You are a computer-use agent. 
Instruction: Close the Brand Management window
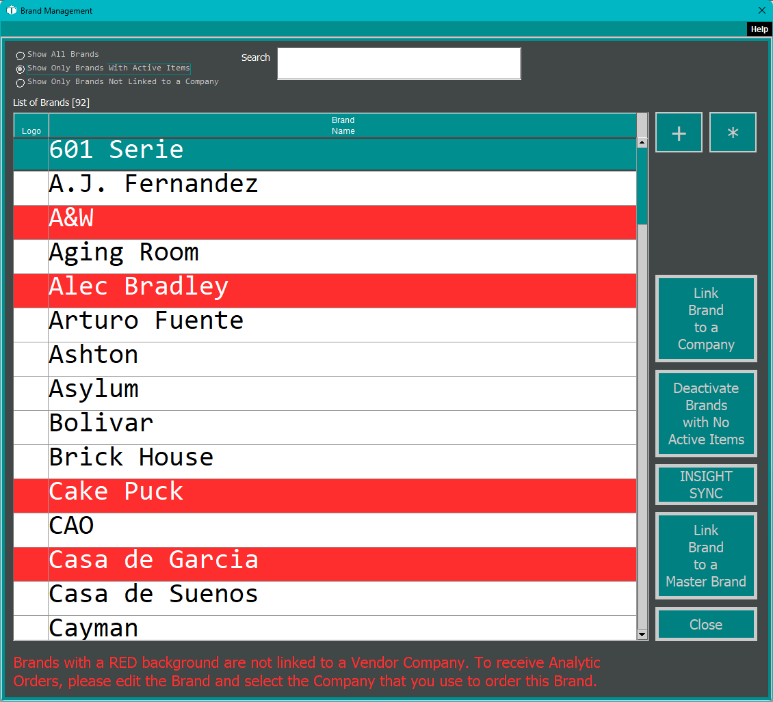click(761, 10)
